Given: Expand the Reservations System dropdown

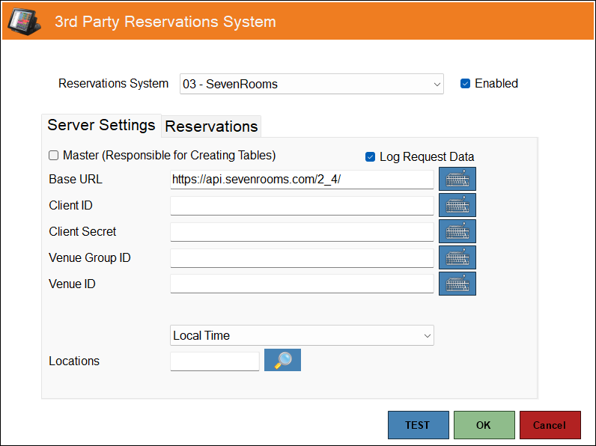Looking at the screenshot, I should coord(311,84).
